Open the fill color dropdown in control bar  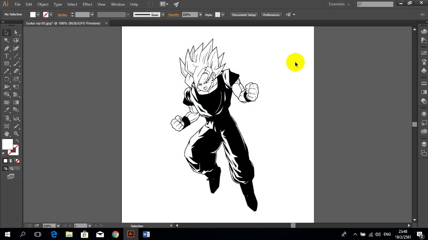[38, 15]
